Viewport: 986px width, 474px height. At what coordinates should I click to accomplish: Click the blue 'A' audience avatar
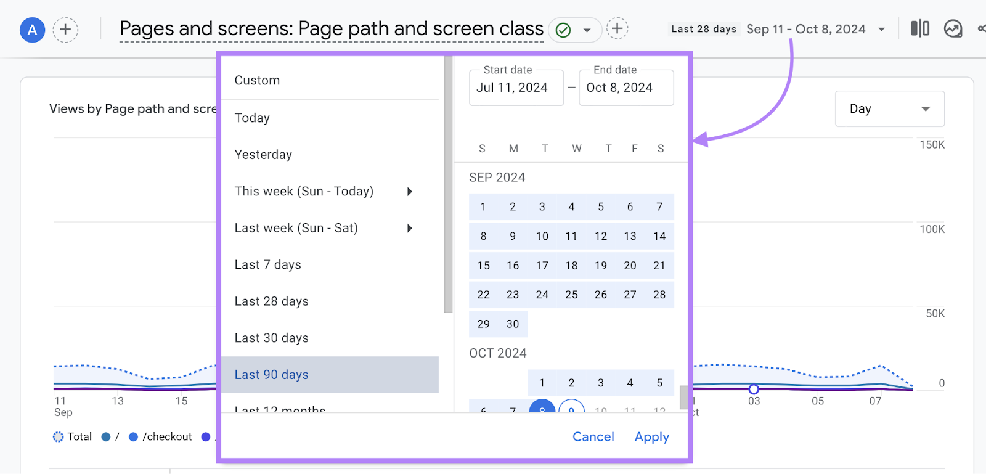pyautogui.click(x=33, y=30)
